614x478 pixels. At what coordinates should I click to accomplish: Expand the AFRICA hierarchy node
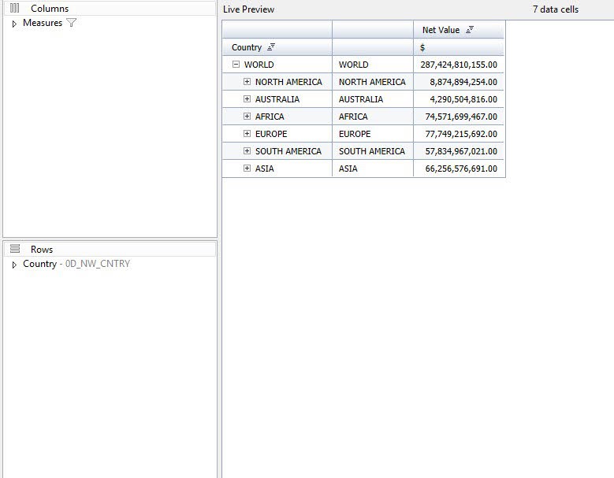[247, 117]
